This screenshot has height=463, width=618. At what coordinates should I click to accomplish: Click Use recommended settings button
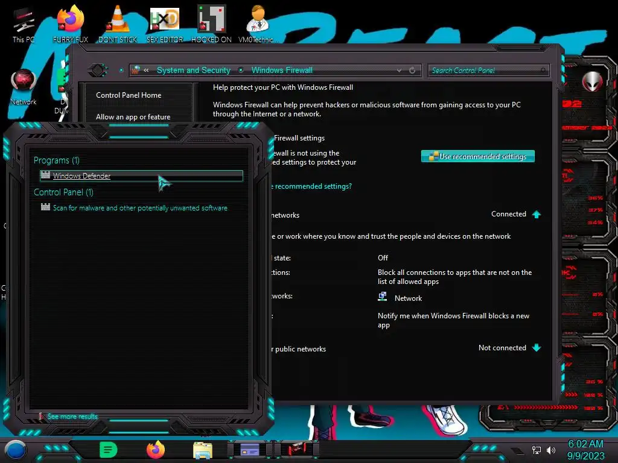[478, 156]
